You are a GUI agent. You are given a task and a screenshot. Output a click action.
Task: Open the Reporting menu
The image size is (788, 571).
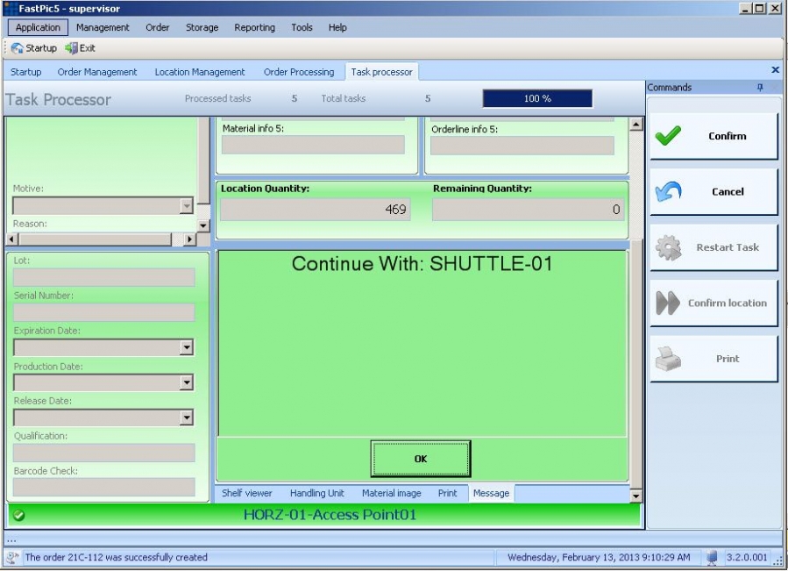(254, 27)
